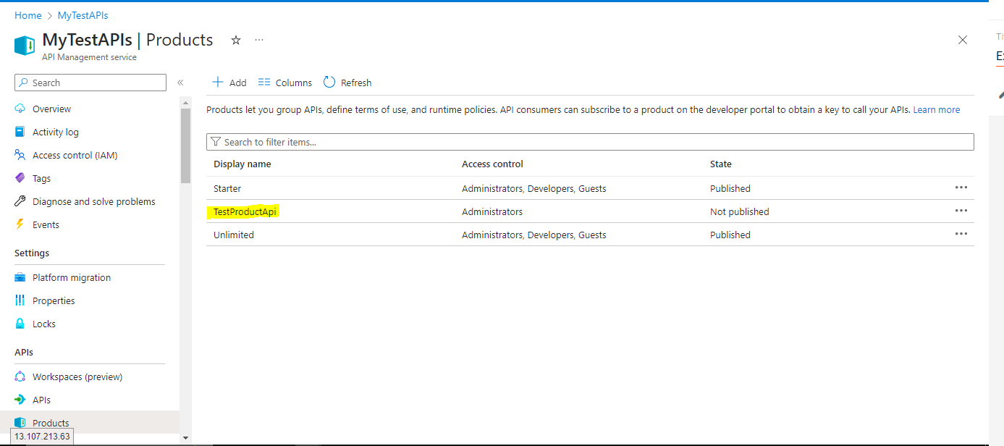The width and height of the screenshot is (1004, 446).
Task: Open Diagnose and solve problems
Action: 94,201
